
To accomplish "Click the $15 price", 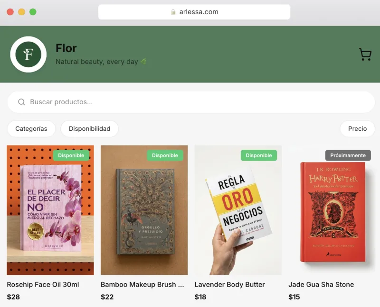I will (x=294, y=297).
